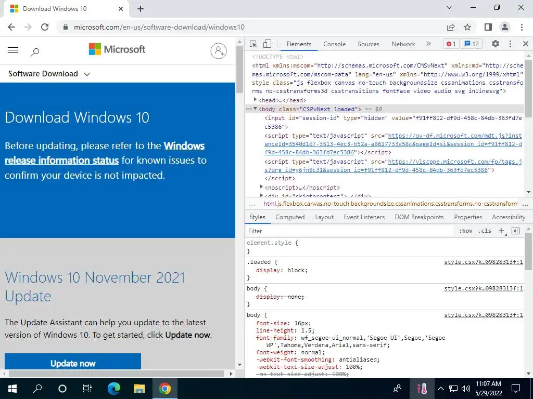Toggle the computed styles sidebar icon
Screen dimensions: 533x399
point(515,231)
